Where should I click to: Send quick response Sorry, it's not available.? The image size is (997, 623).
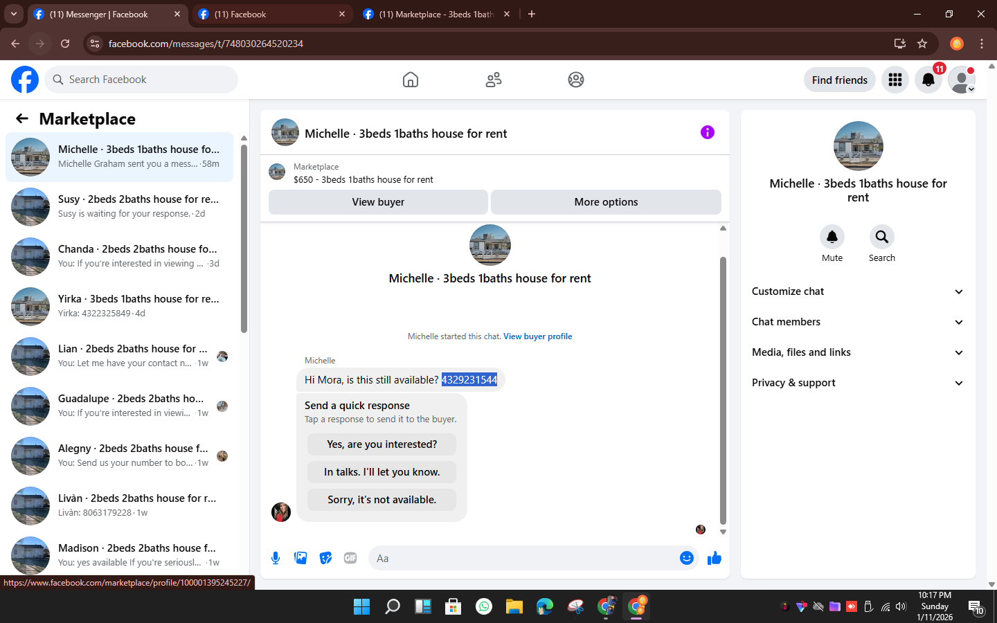pos(382,500)
